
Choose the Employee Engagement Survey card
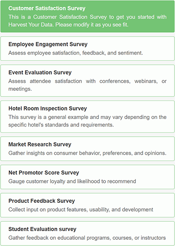(x=87, y=48)
